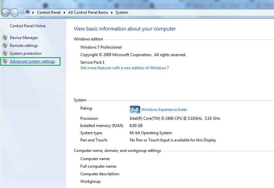The width and height of the screenshot is (274, 188).
Task: Expand arrow after Control Panel breadcrumb
Action: click(64, 12)
